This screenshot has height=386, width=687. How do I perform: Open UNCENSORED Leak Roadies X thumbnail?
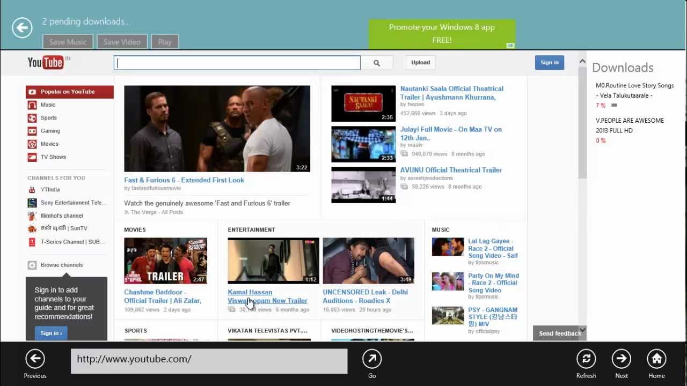[x=368, y=261]
